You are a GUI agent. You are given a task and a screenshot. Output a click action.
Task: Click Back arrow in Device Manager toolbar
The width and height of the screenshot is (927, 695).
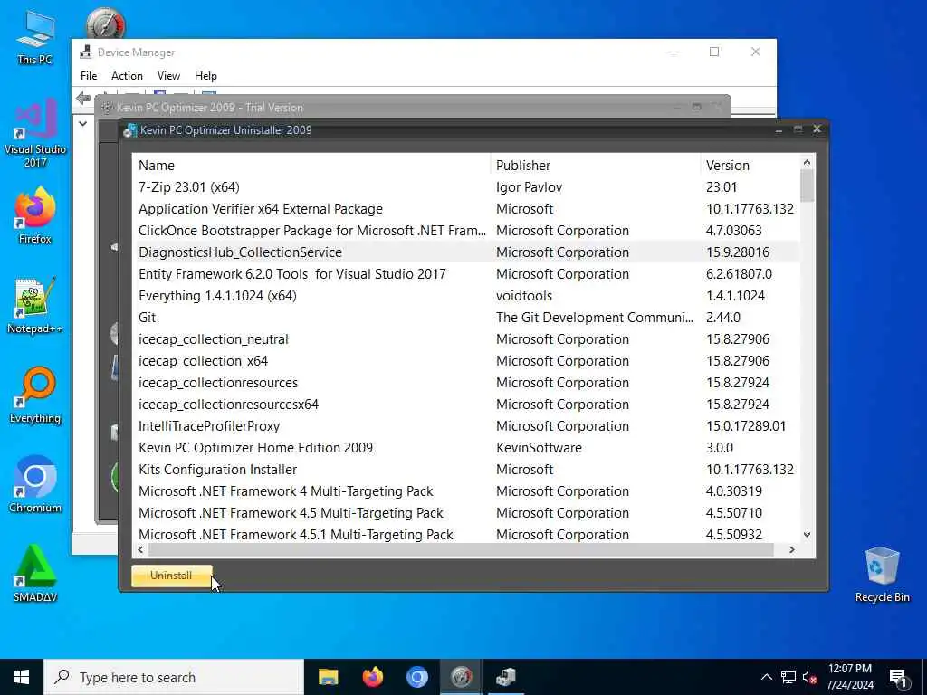point(83,98)
